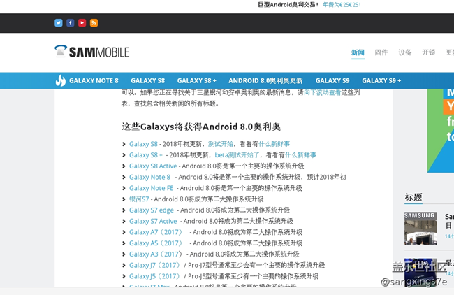This screenshot has width=454, height=295.
Task: Open ANDROID 8.0奥利奥更新 in blue bar
Action: (x=265, y=81)
